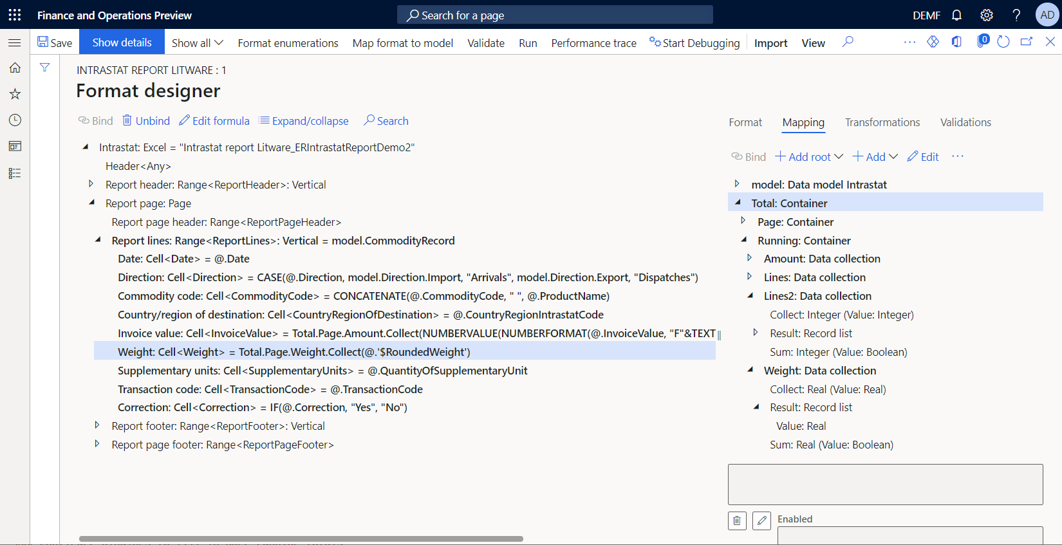
Task: Open Workspaces icon in the sidebar
Action: (x=15, y=147)
